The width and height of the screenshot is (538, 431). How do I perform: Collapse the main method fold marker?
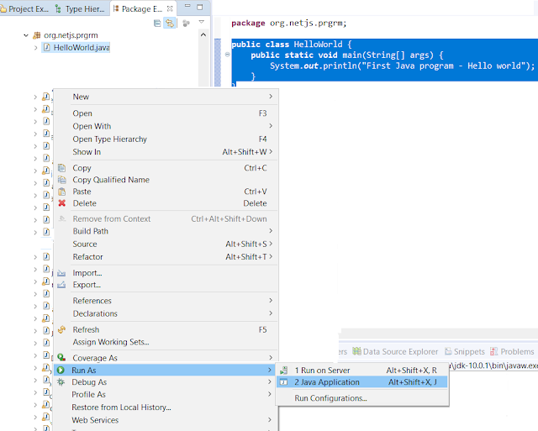pyautogui.click(x=227, y=55)
